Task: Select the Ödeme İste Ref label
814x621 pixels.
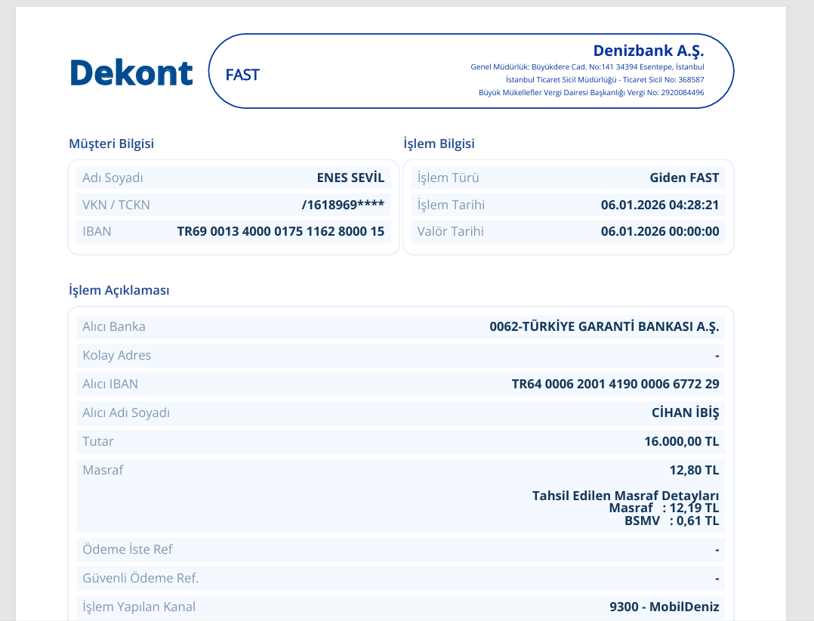Action: click(127, 549)
